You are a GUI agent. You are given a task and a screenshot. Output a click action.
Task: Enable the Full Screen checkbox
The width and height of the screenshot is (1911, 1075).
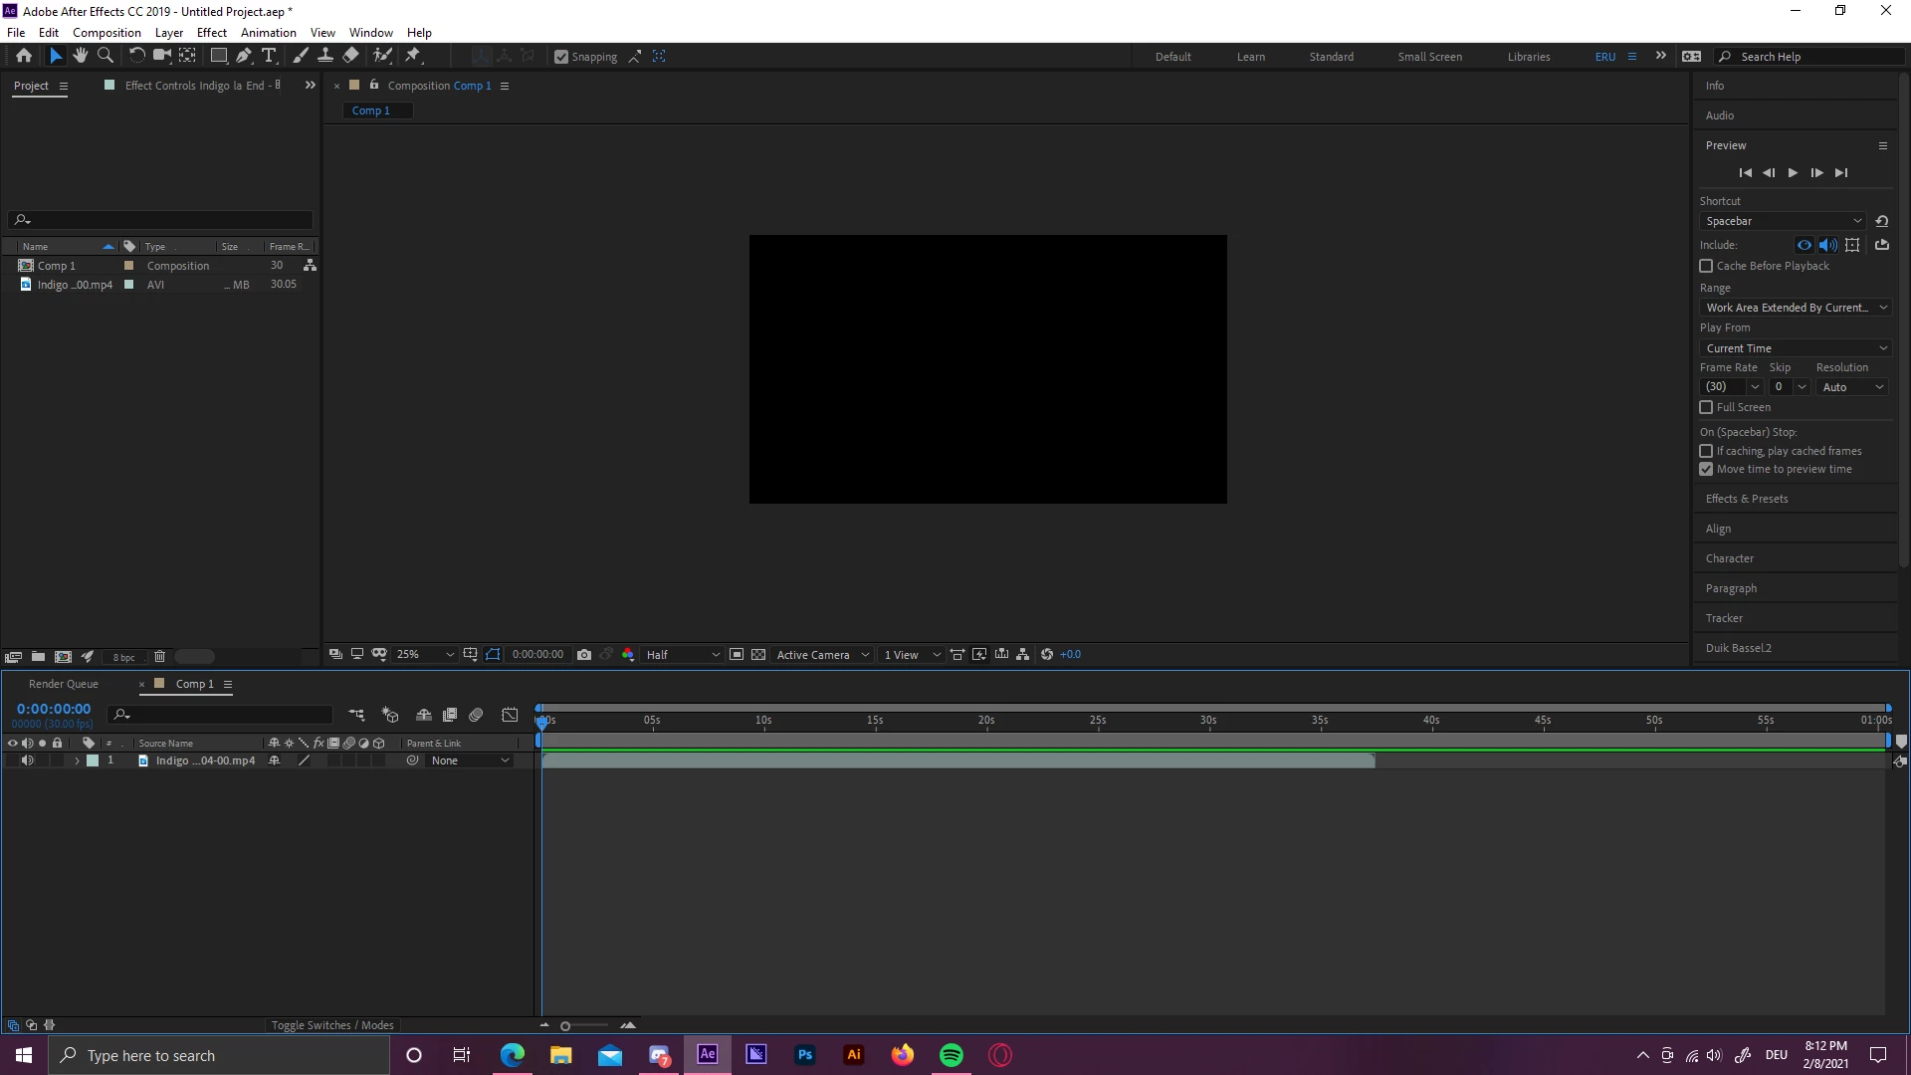tap(1706, 407)
